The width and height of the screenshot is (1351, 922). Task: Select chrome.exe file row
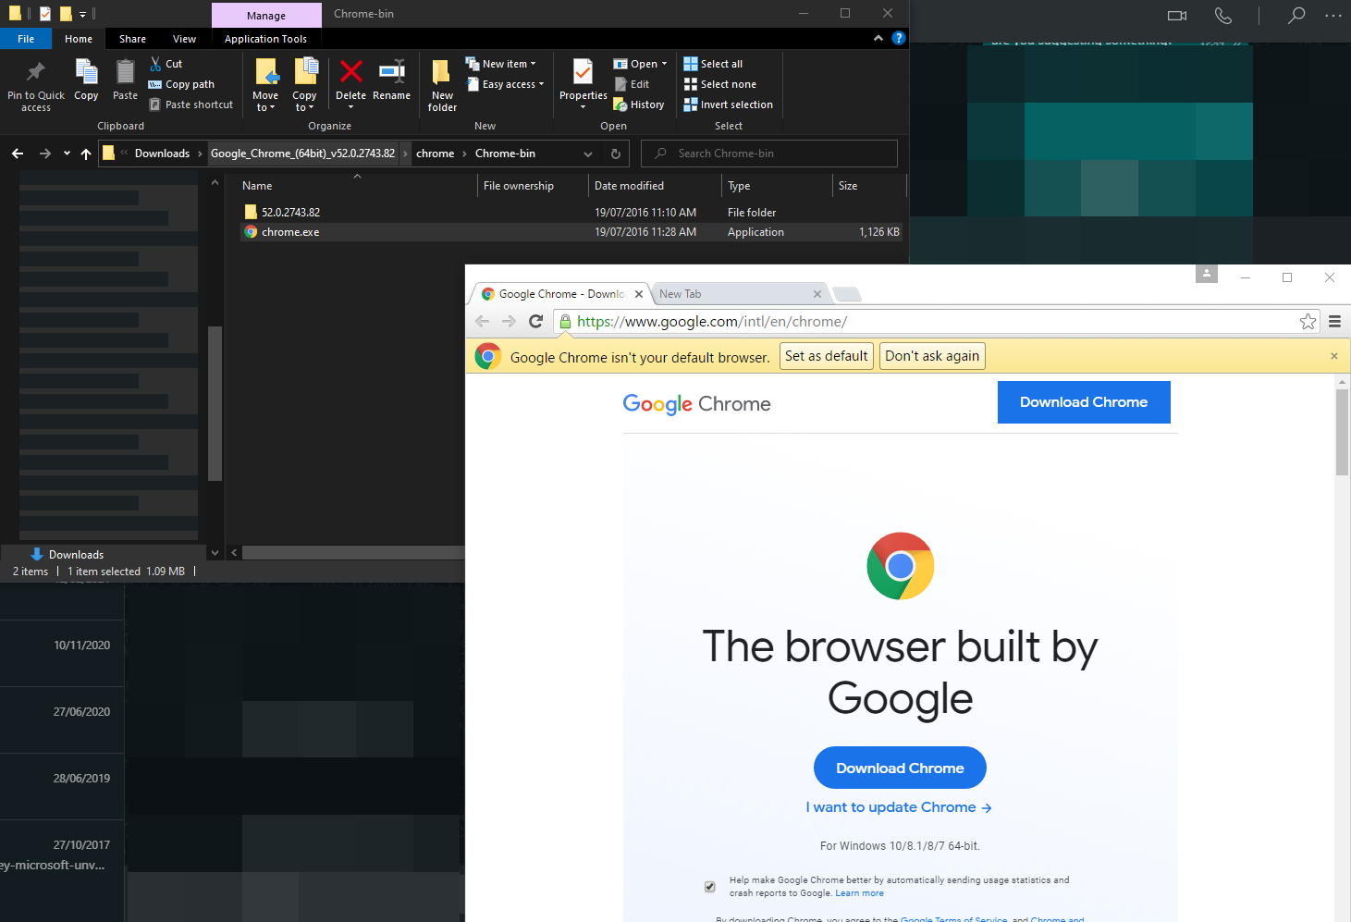pos(571,232)
